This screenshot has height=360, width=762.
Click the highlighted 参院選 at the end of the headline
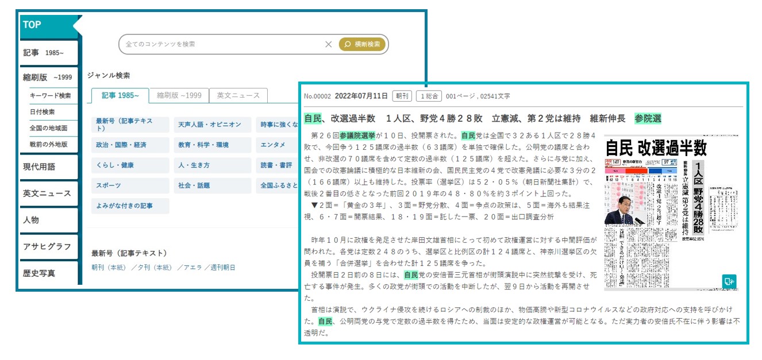(x=648, y=119)
